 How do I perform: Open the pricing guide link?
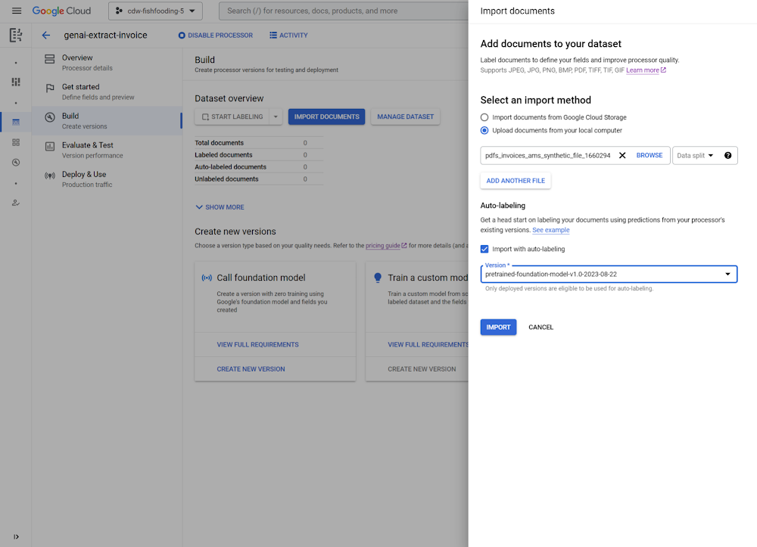coord(382,246)
